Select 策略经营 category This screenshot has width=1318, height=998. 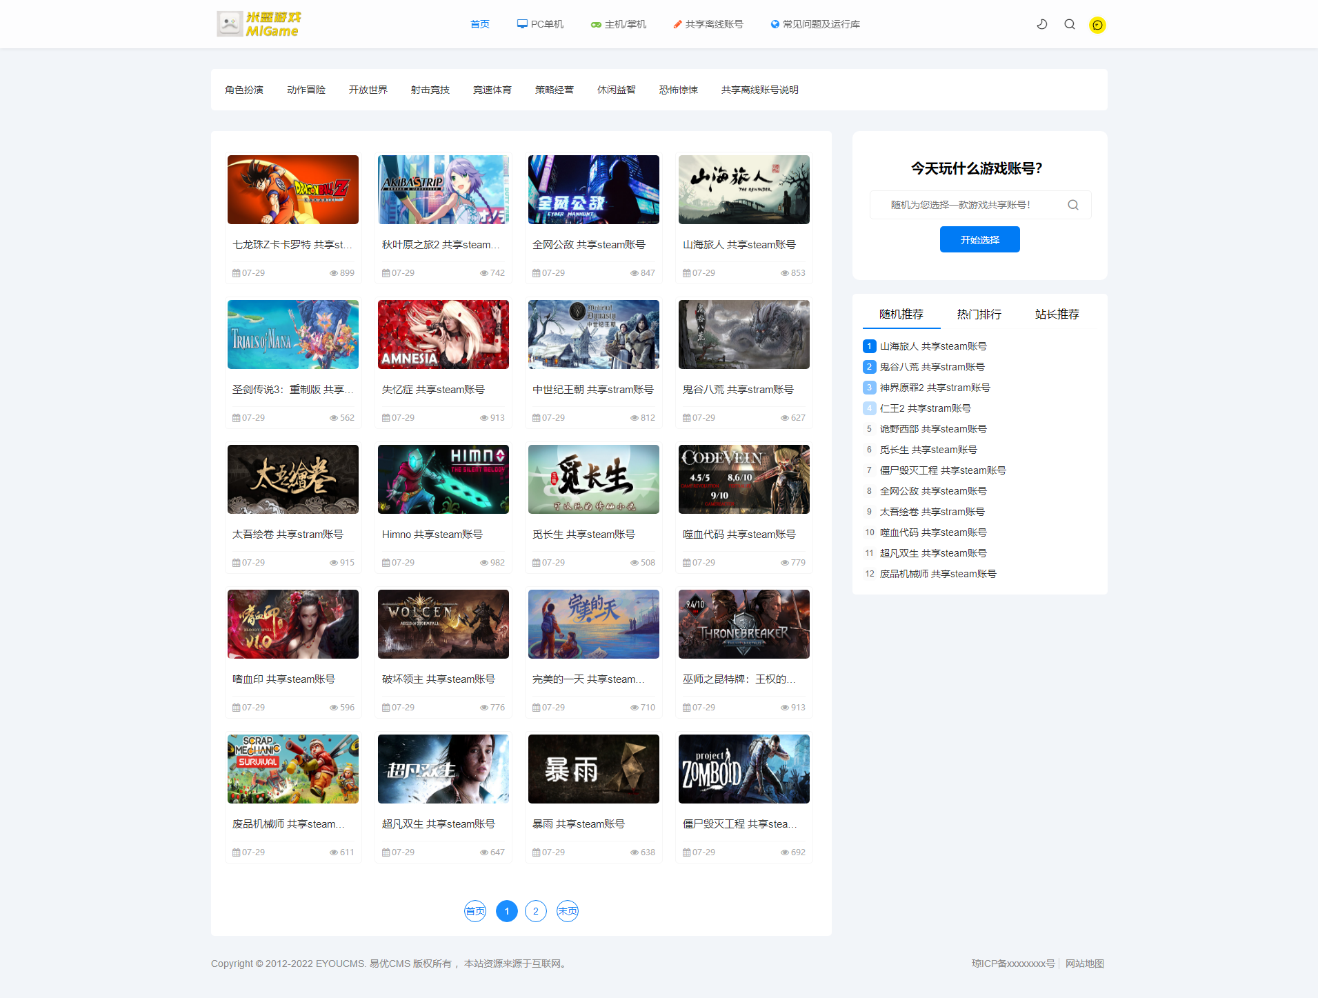click(x=555, y=90)
